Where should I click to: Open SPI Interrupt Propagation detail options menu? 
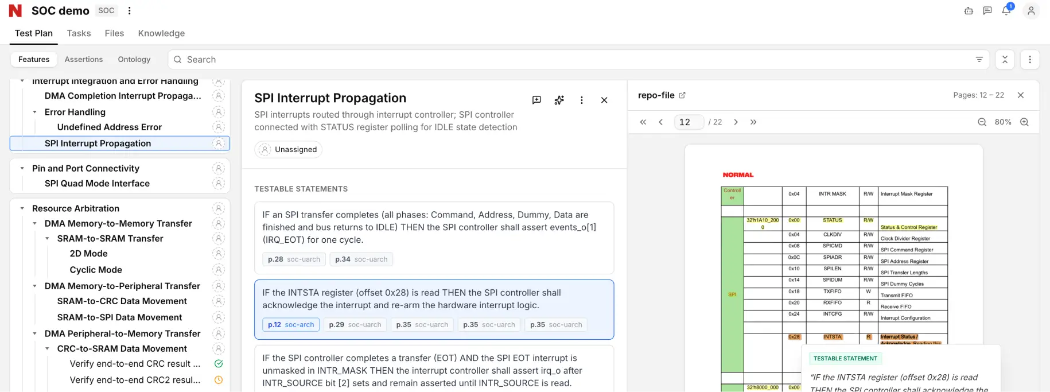pos(582,100)
